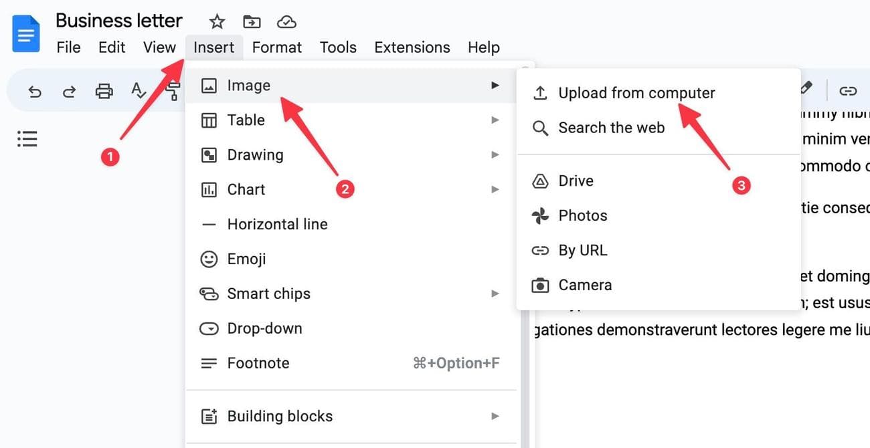Open the Format menu

276,47
